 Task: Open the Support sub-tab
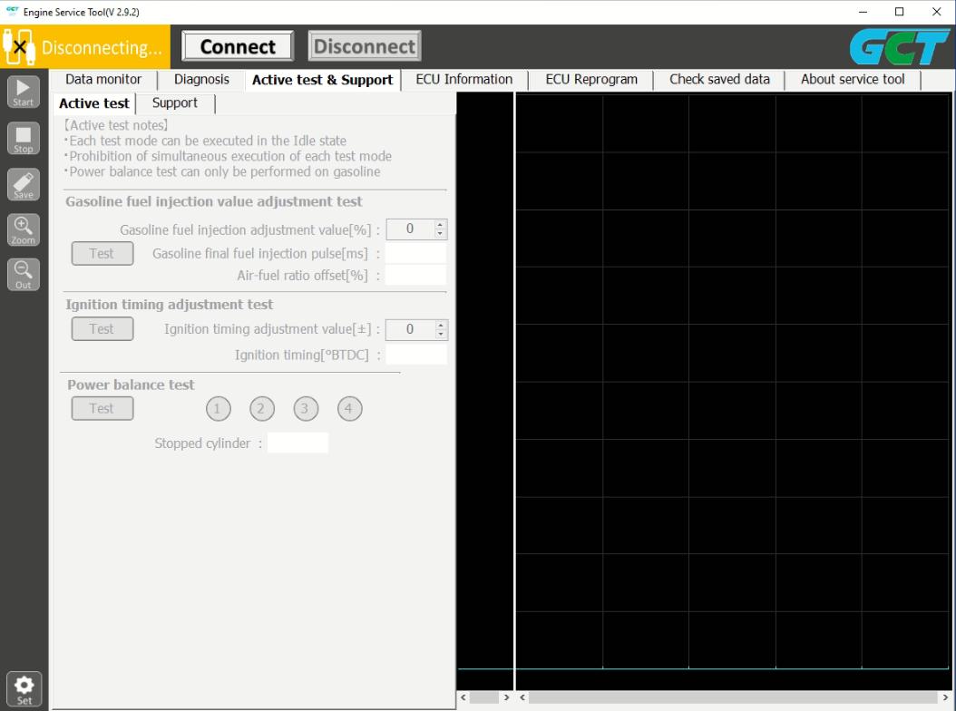(174, 102)
